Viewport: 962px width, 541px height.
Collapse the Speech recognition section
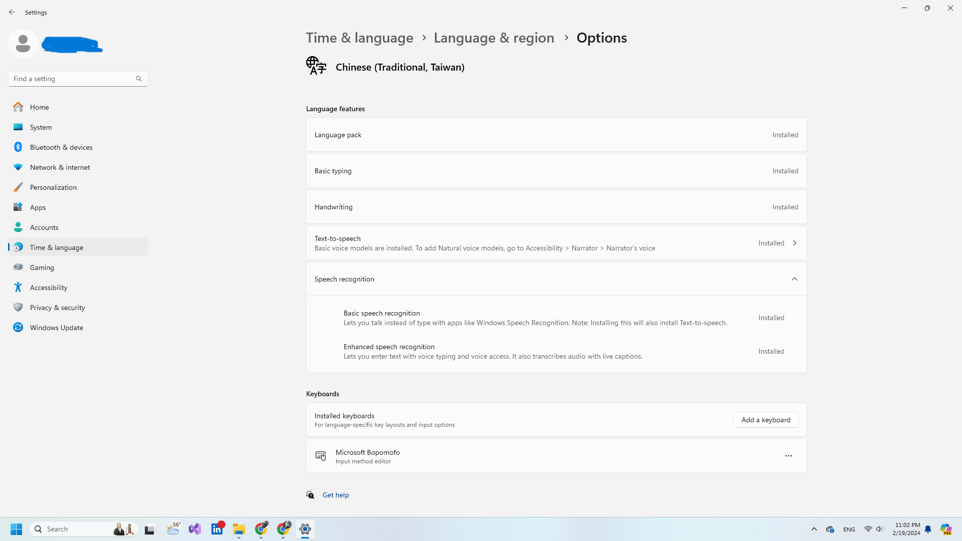coord(794,279)
